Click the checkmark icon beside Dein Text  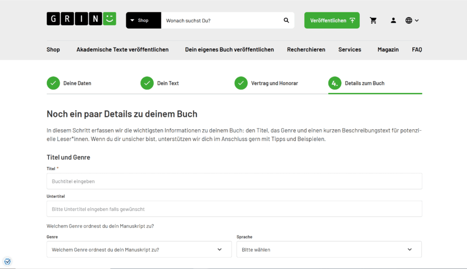pyautogui.click(x=147, y=83)
